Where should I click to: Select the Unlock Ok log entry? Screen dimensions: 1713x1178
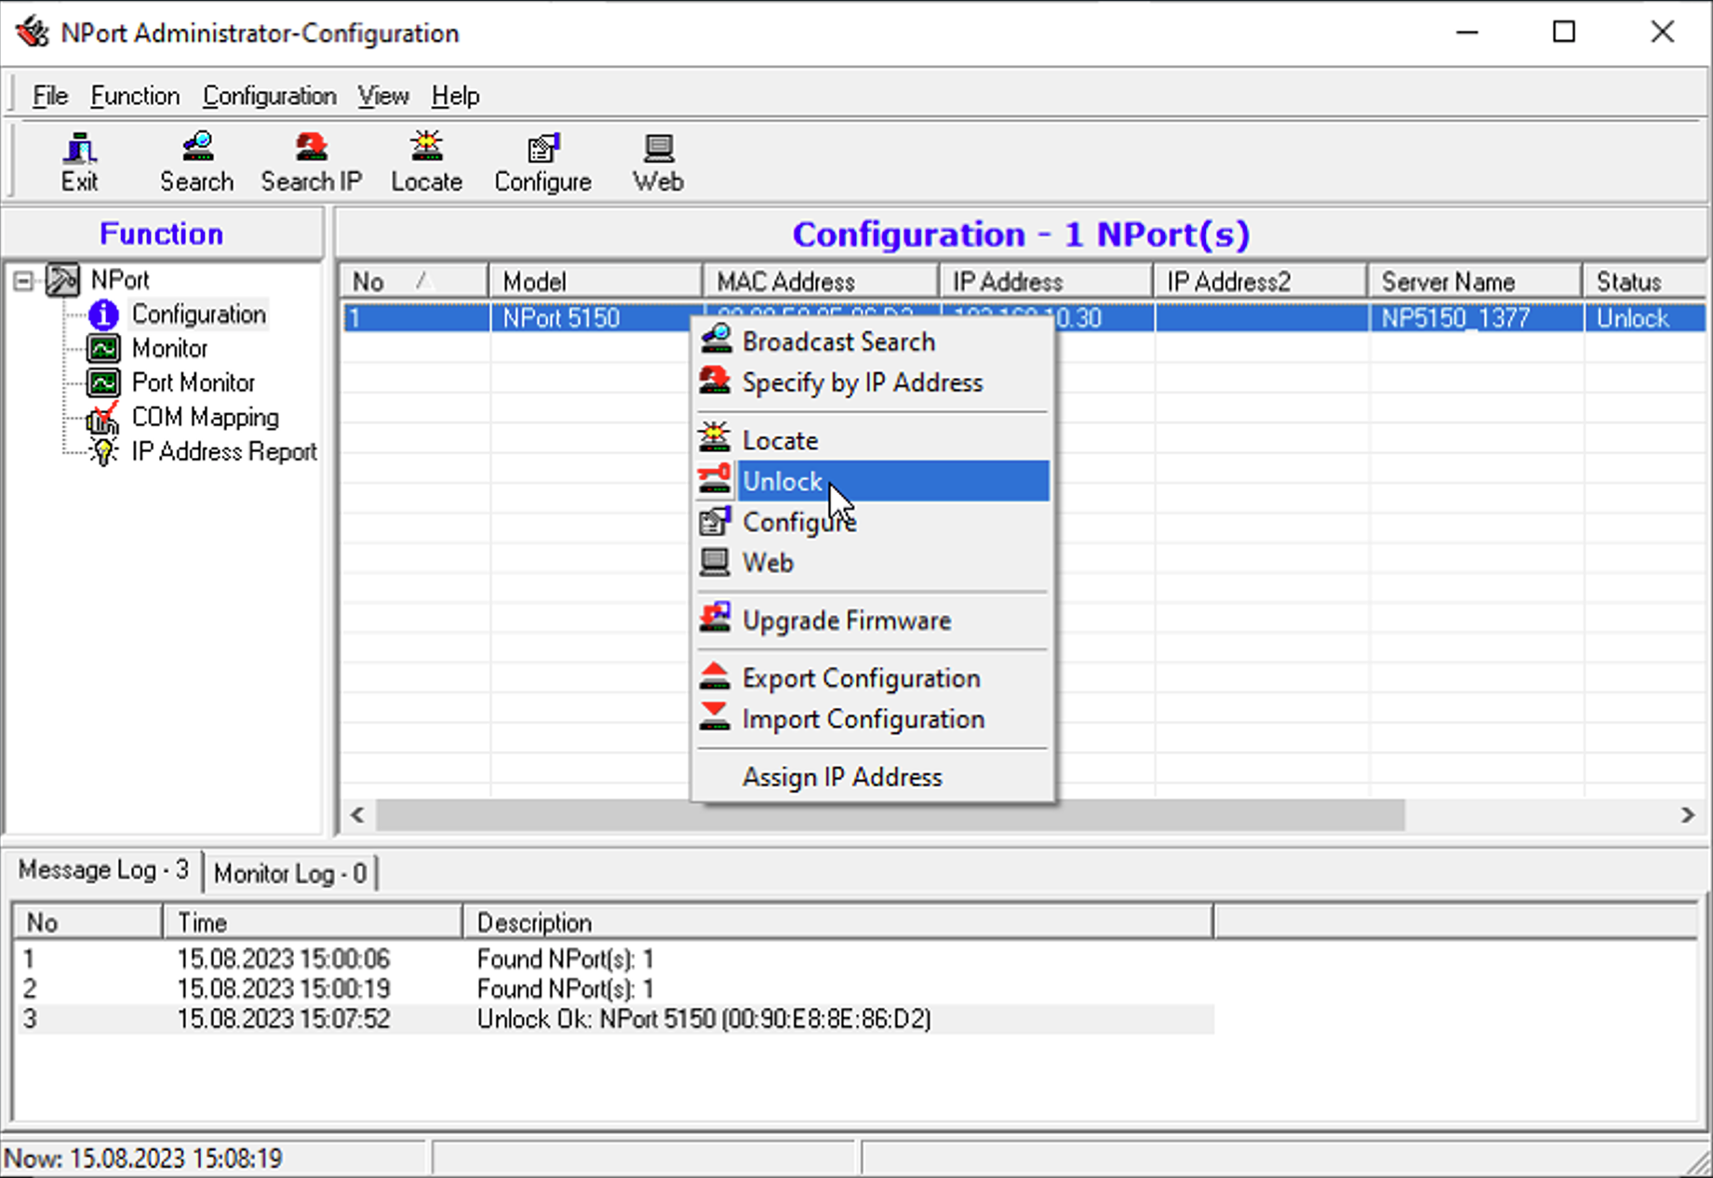[x=614, y=1019]
